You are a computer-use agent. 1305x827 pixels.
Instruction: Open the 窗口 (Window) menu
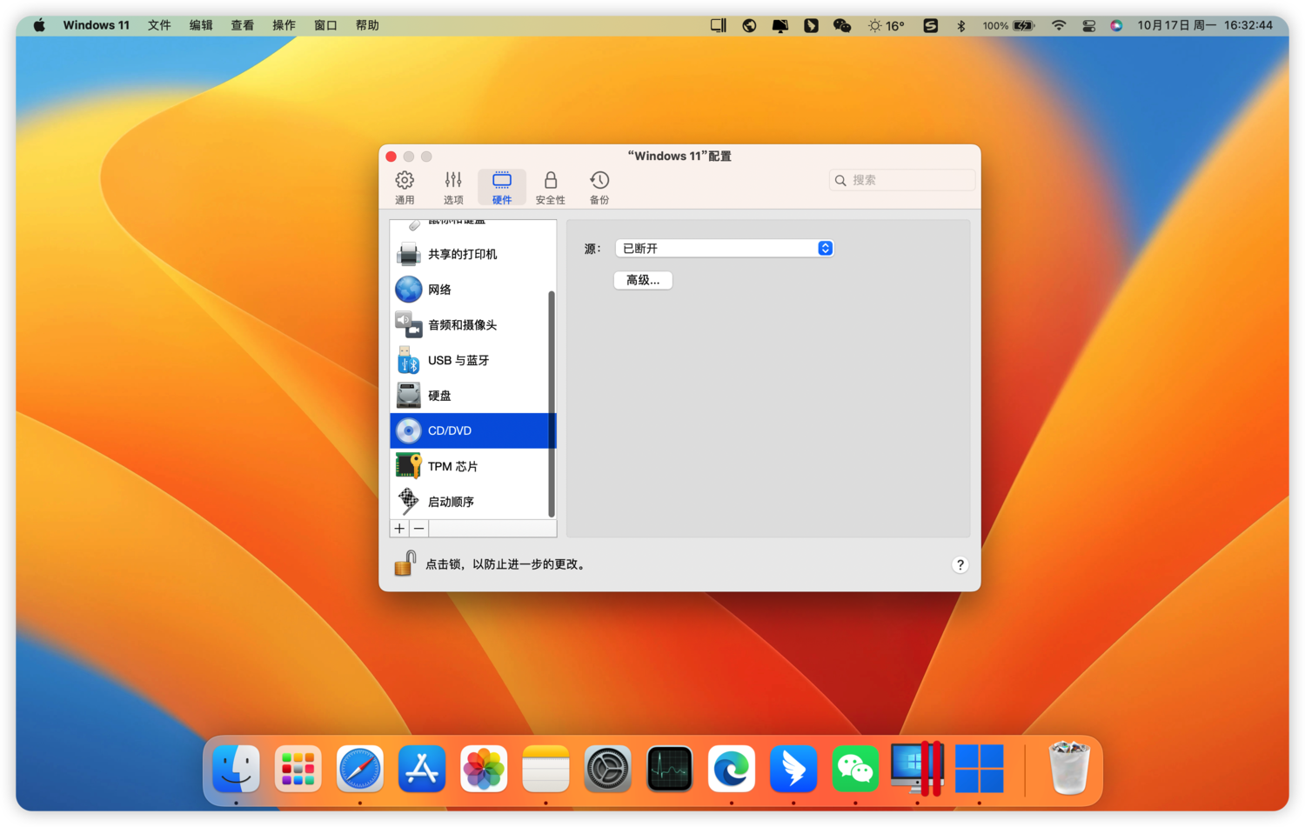click(x=325, y=25)
